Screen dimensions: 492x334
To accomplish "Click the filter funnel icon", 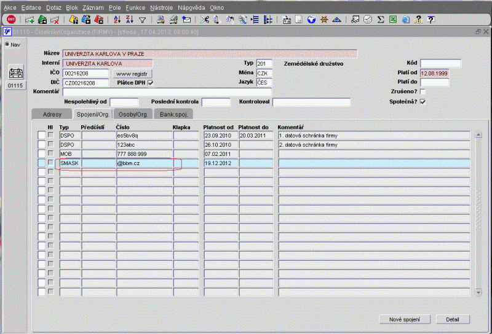I will [x=143, y=20].
